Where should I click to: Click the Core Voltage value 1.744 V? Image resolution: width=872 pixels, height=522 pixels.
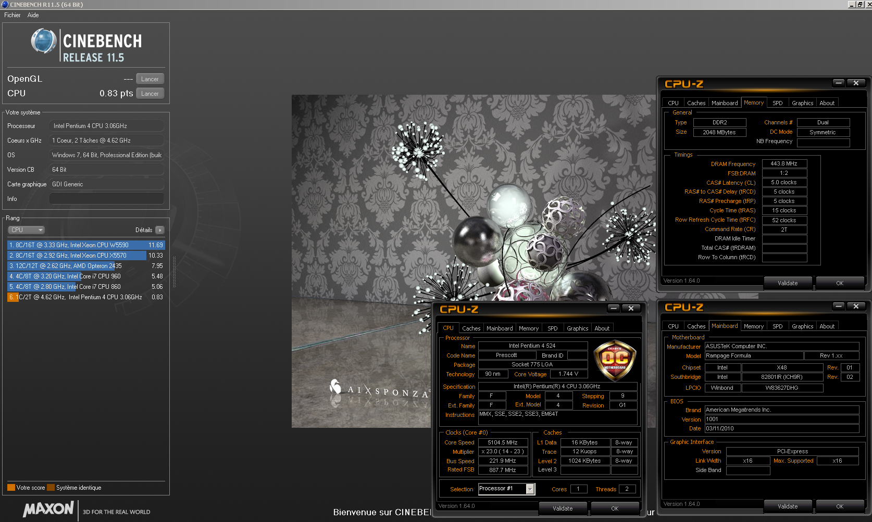click(568, 374)
